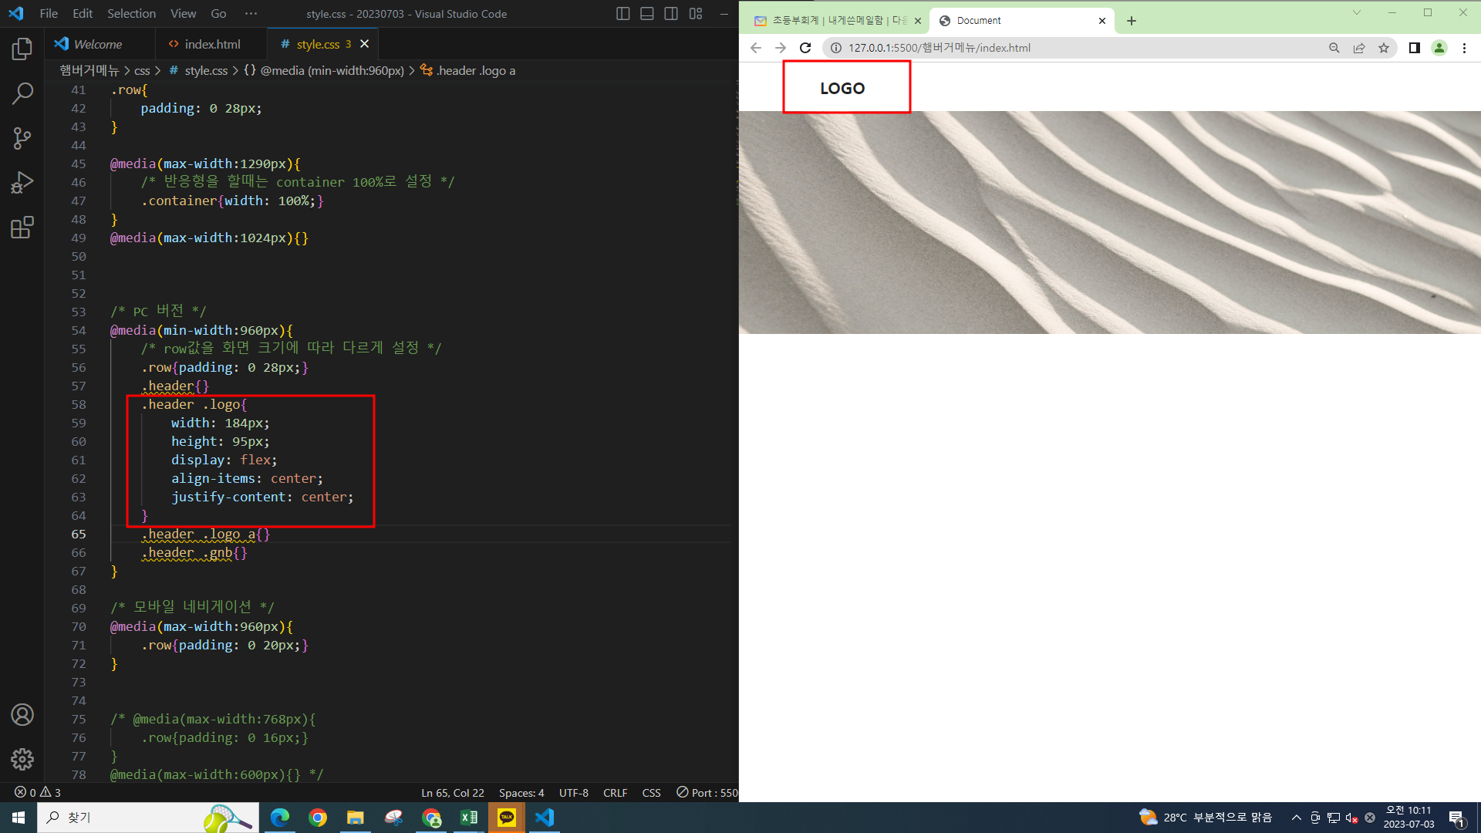
Task: Toggle the bottom panel layout button
Action: [647, 14]
